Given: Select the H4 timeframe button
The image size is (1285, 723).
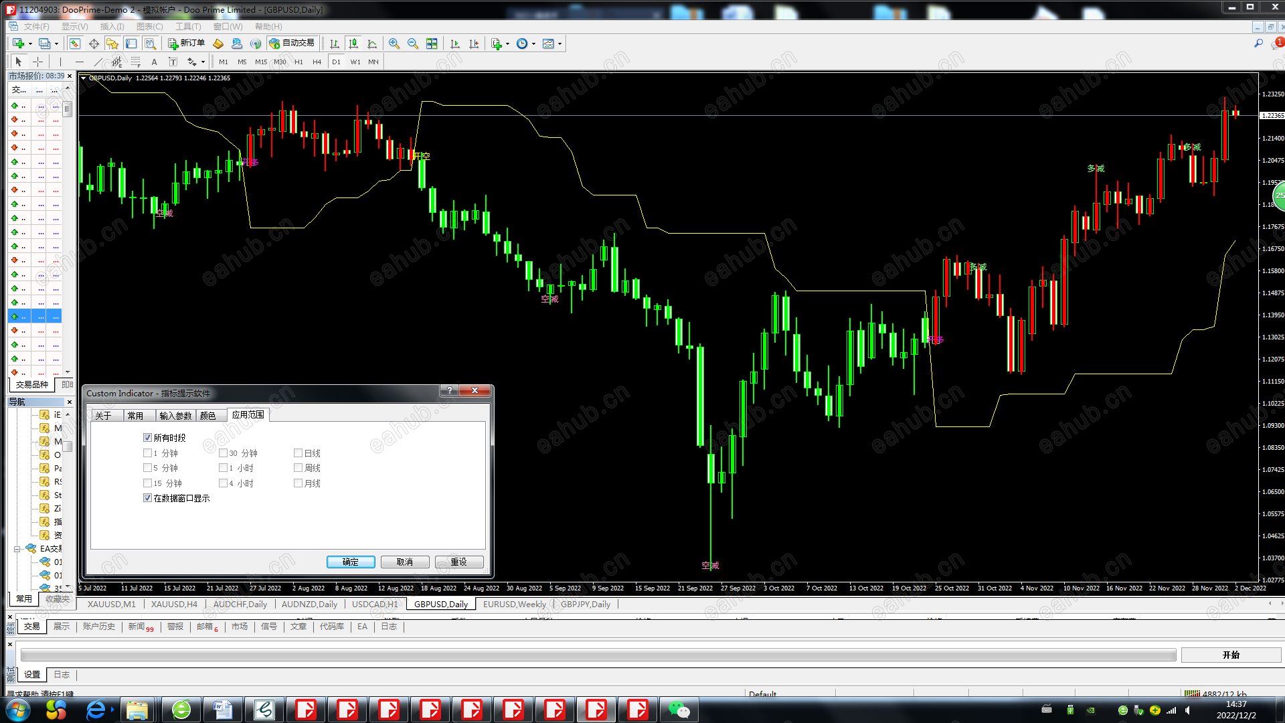Looking at the screenshot, I should [317, 62].
